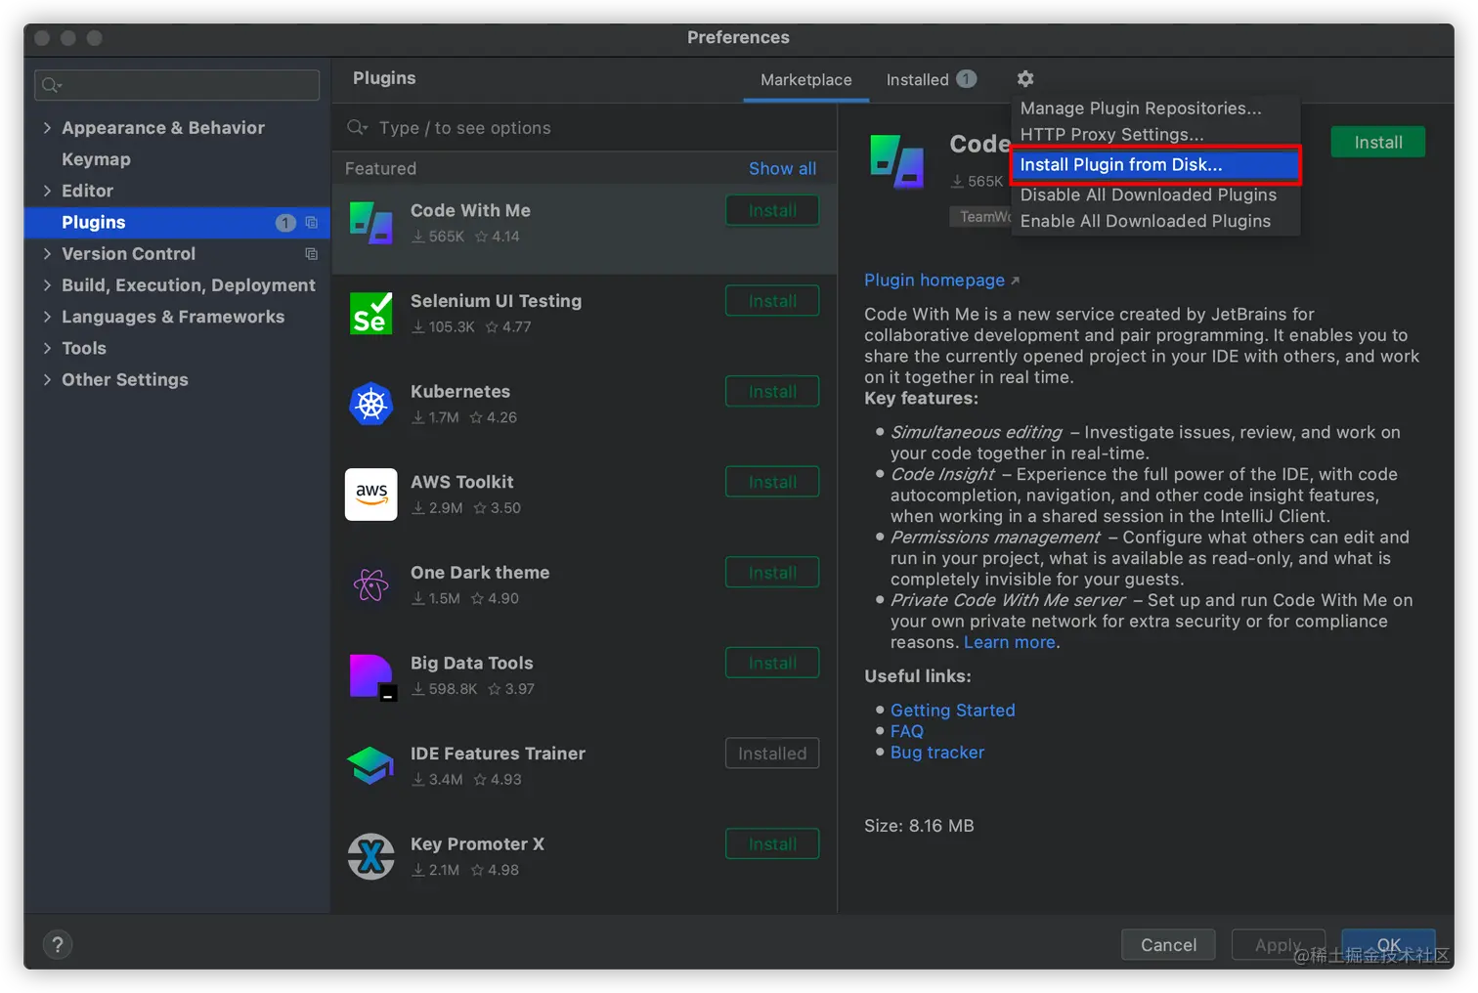
Task: Select the Kubernetes plugin name
Action: point(460,392)
